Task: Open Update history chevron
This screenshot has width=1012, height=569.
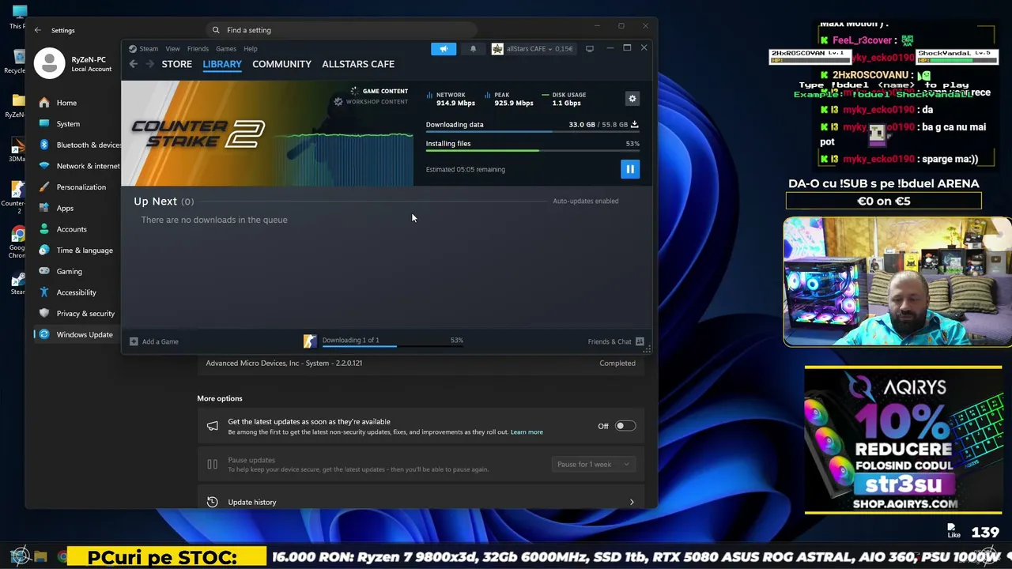Action: [632, 502]
